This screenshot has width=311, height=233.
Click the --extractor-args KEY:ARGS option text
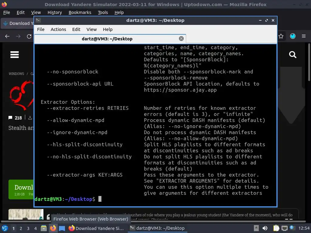coord(85,175)
